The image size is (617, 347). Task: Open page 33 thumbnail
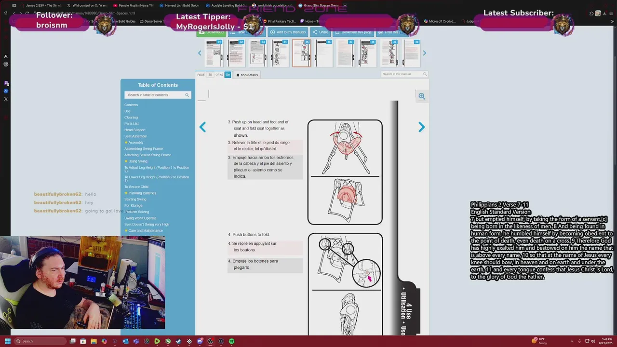(257, 53)
